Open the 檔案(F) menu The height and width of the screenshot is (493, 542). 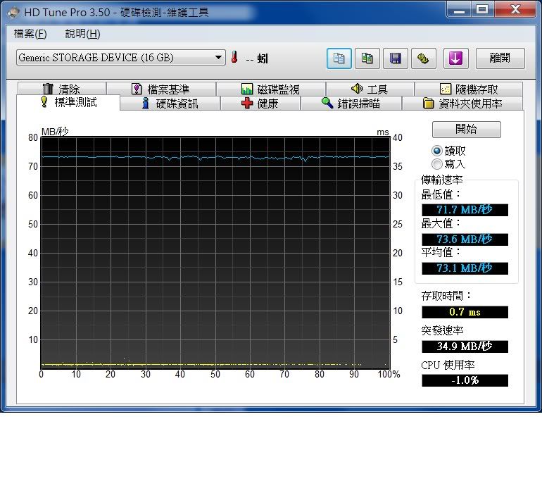(30, 34)
